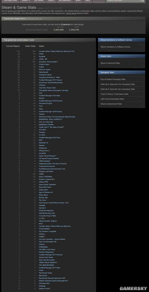The width and height of the screenshot is (149, 292).
Task: Open Universe Sandbox - School Edition link
Action: (x=52, y=239)
